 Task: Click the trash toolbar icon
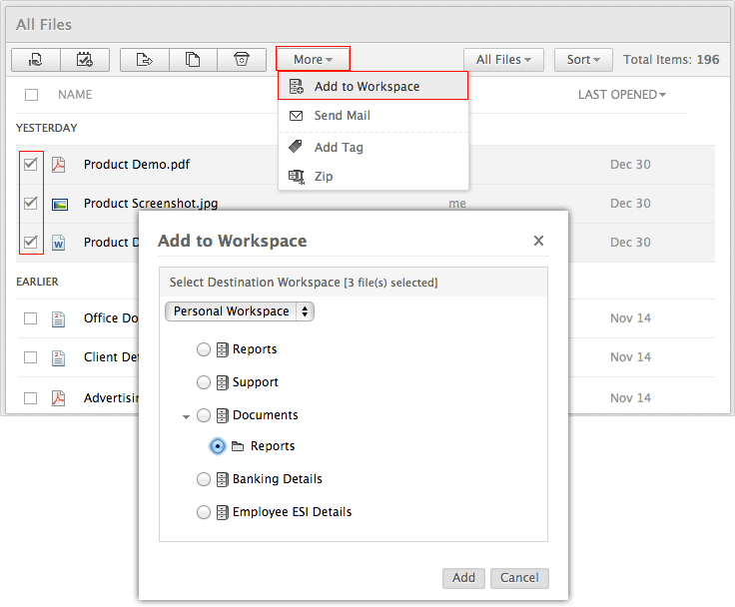point(242,60)
